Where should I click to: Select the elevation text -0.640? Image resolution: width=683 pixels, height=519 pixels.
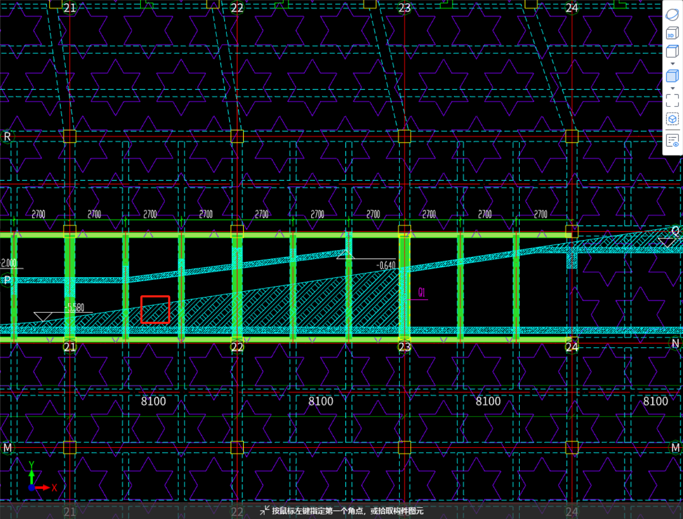coord(386,266)
